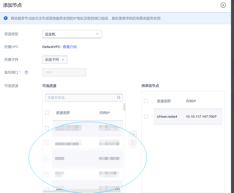Screen dimensions: 234x193
Task: Focus the 关键字筛选 search input
Action: pyautogui.click(x=81, y=98)
